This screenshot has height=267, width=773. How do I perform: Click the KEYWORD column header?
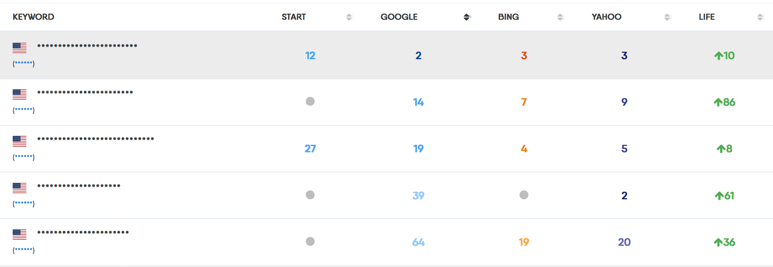(33, 17)
